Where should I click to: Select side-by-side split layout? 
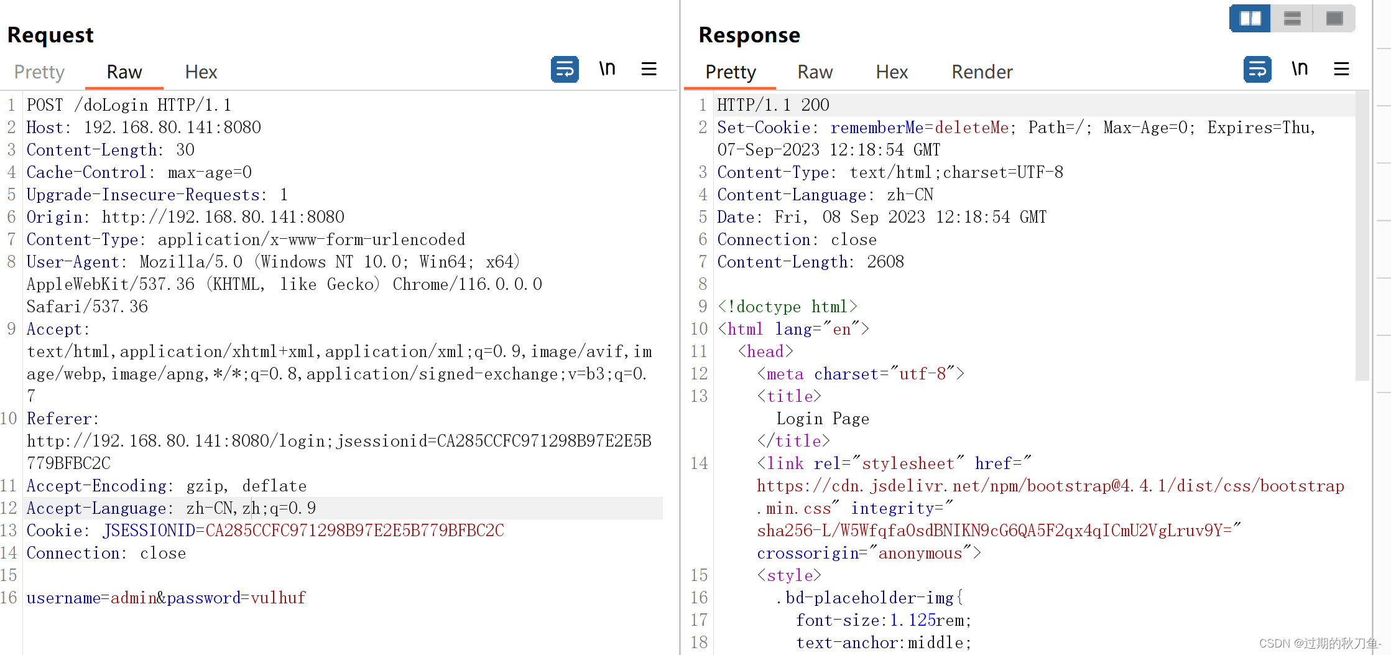(1250, 18)
